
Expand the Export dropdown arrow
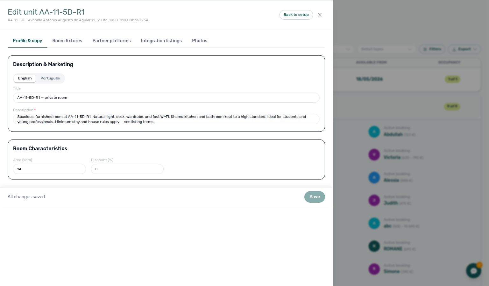(x=475, y=49)
